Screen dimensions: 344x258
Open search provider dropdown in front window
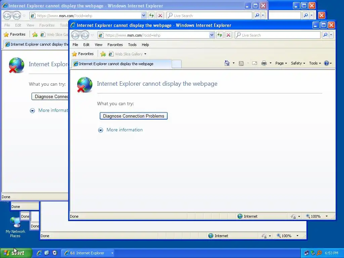(331, 35)
